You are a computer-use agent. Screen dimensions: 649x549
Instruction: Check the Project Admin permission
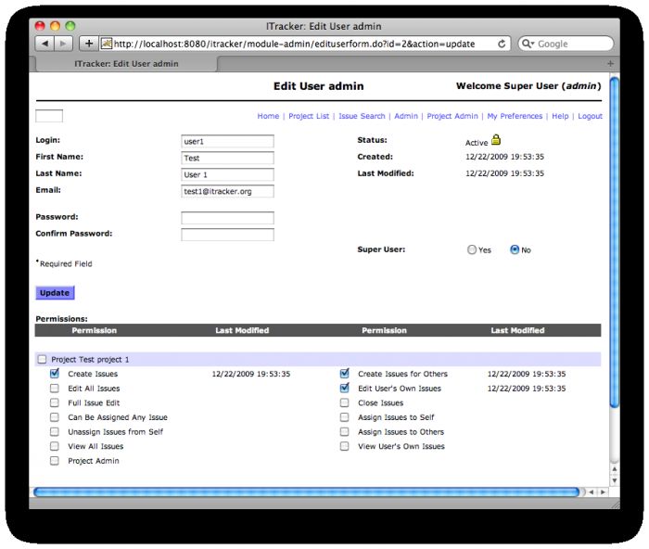pyautogui.click(x=55, y=461)
